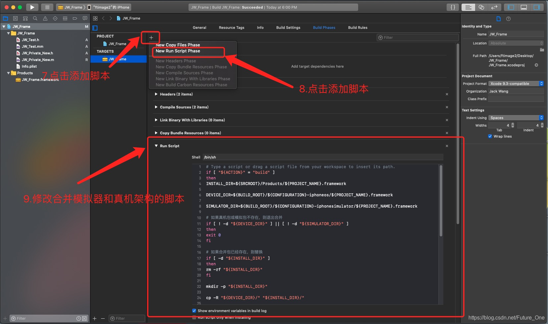This screenshot has width=548, height=324.
Task: Toggle the right Inspectors panel
Action: coord(537,7)
